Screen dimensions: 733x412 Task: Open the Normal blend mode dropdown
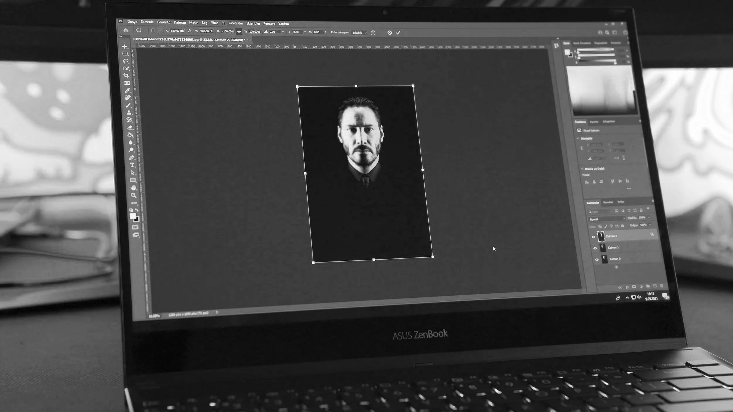[x=606, y=219]
